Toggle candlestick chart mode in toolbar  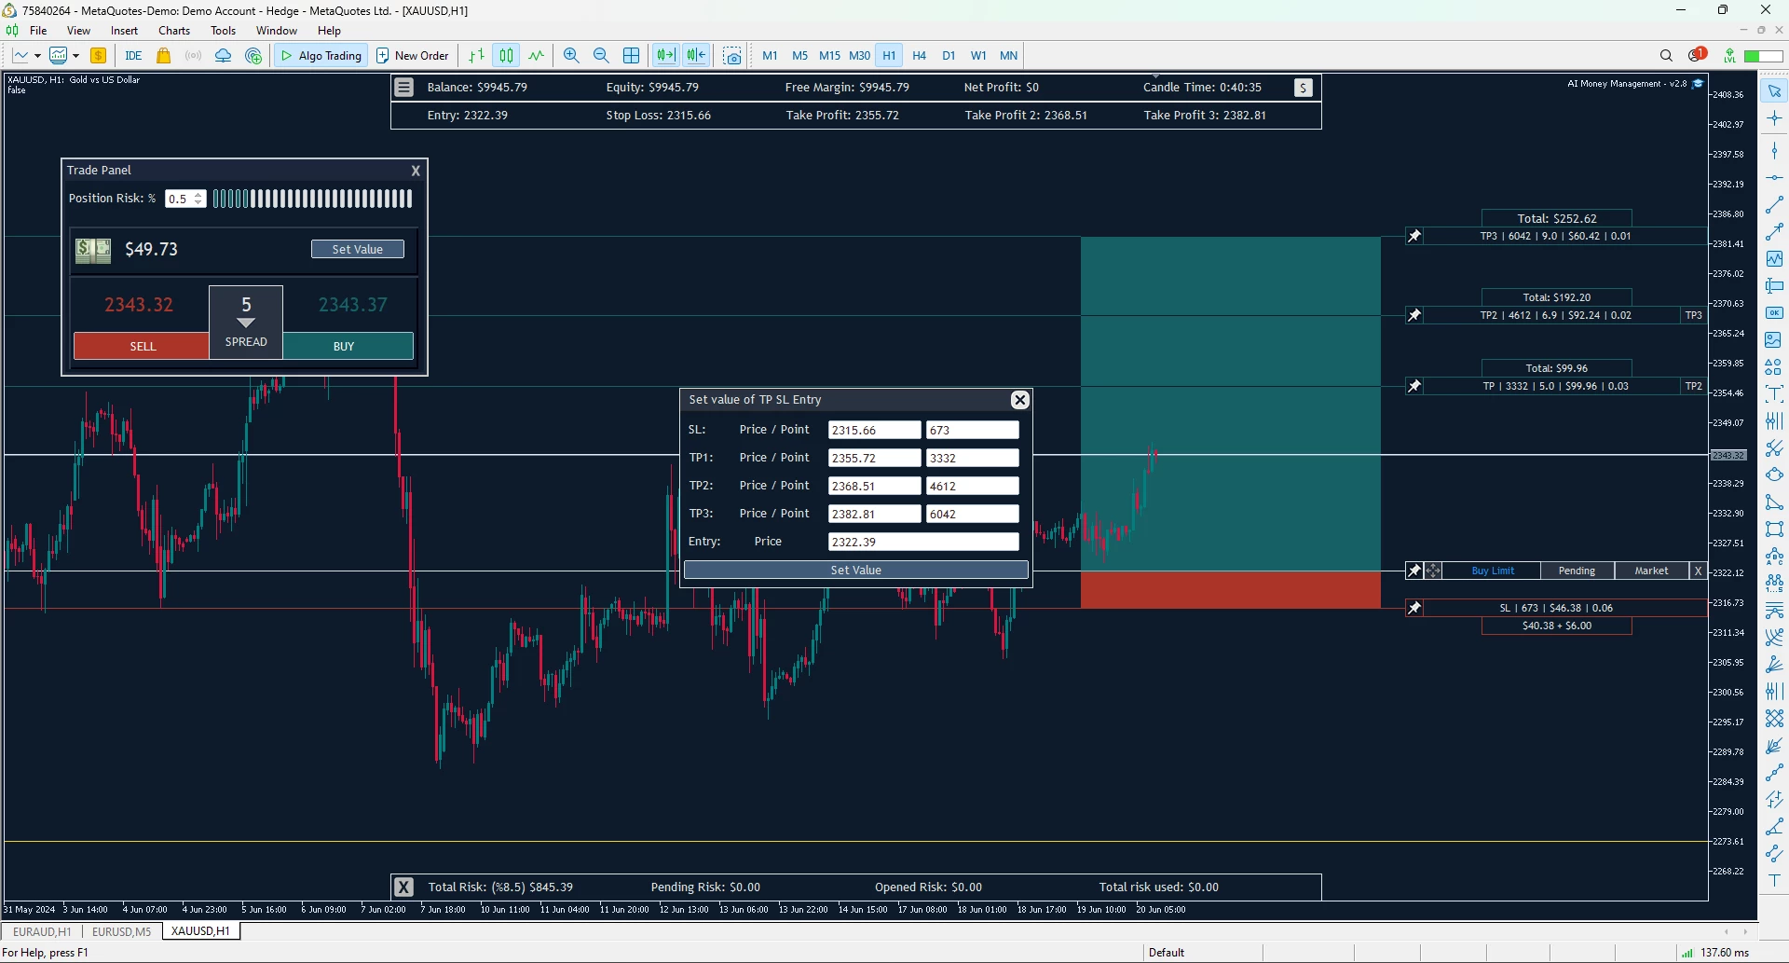(506, 56)
